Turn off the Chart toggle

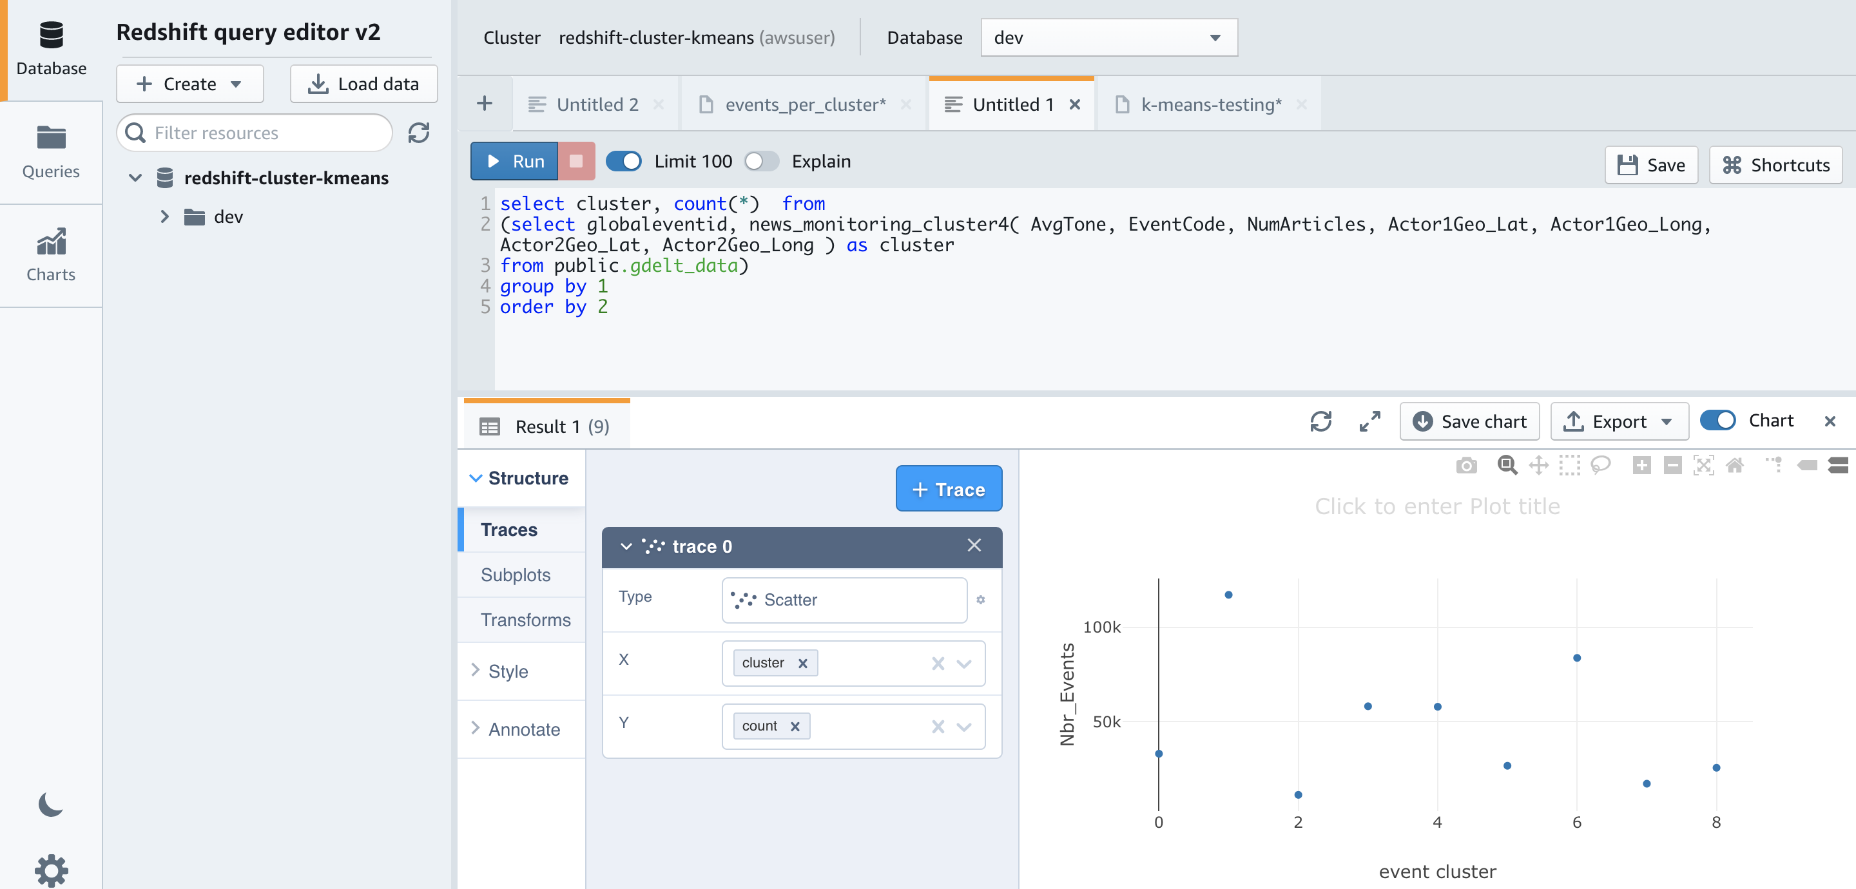[1717, 421]
